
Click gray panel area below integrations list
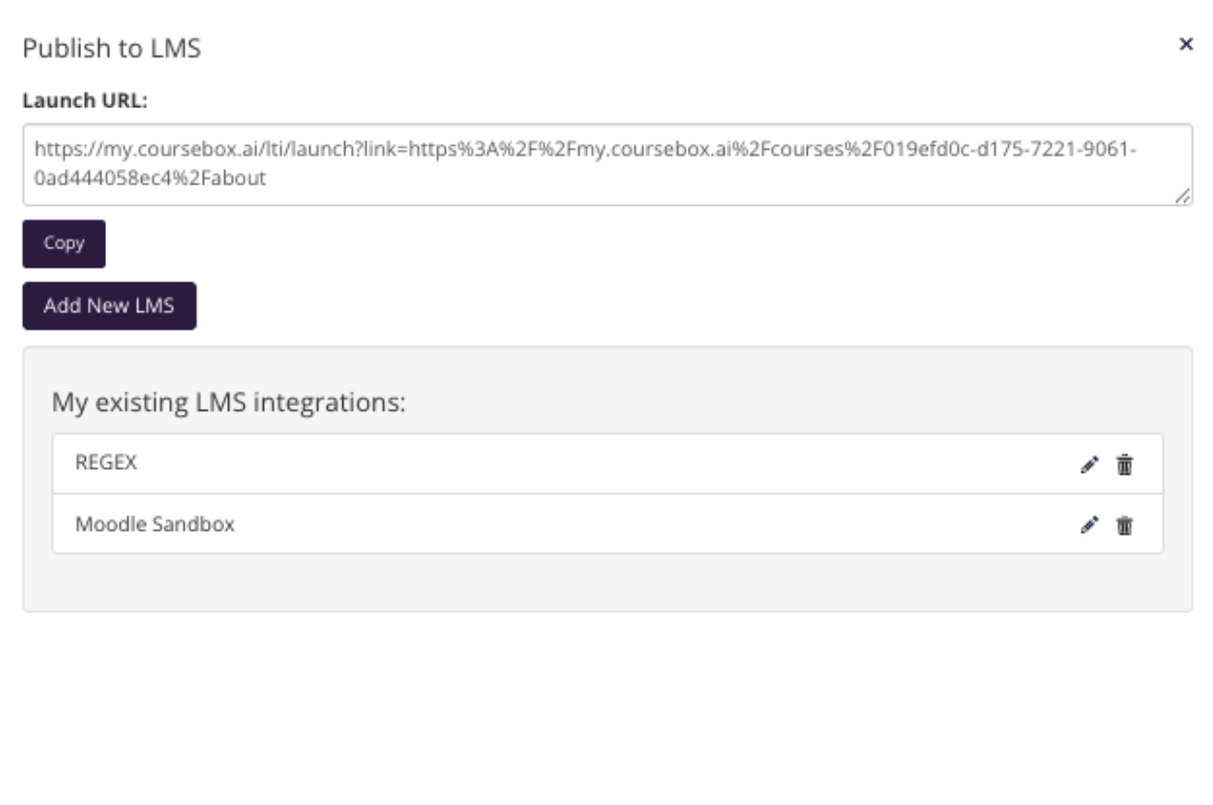click(x=607, y=582)
